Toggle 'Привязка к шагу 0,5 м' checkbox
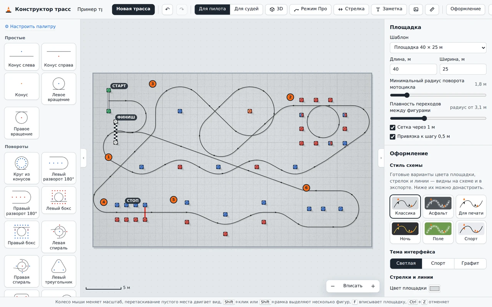 pyautogui.click(x=392, y=137)
